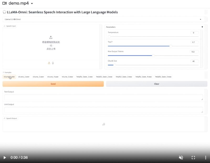The width and height of the screenshot is (210, 163).
Task: Click the Chunk Size value field
Action: [194, 61]
